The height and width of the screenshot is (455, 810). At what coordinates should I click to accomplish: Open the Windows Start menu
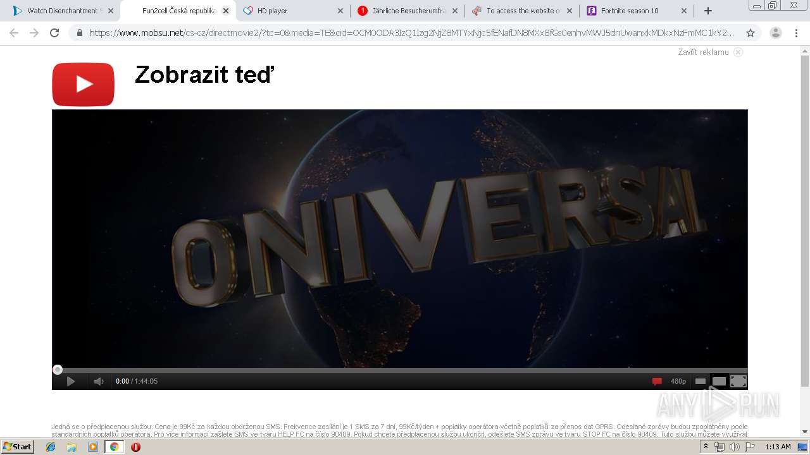tap(18, 447)
